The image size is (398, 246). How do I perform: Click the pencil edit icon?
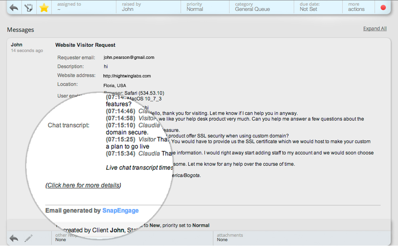click(x=29, y=238)
